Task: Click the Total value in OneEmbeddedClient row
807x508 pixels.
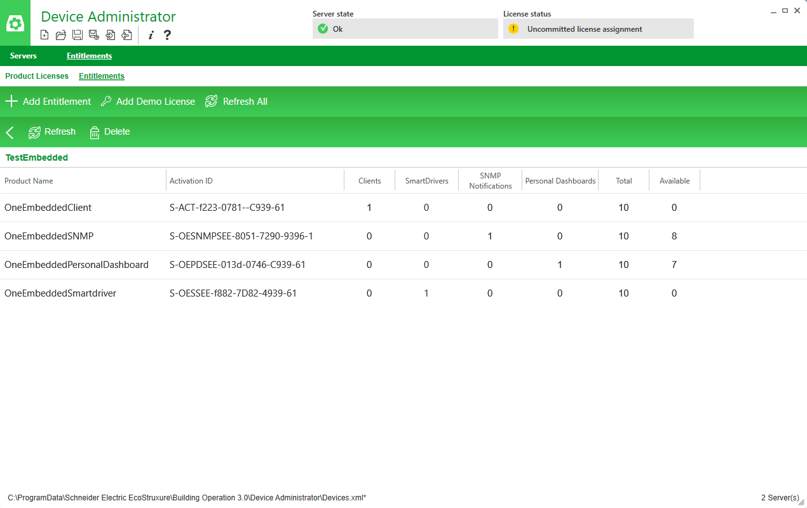Action: [x=623, y=208]
